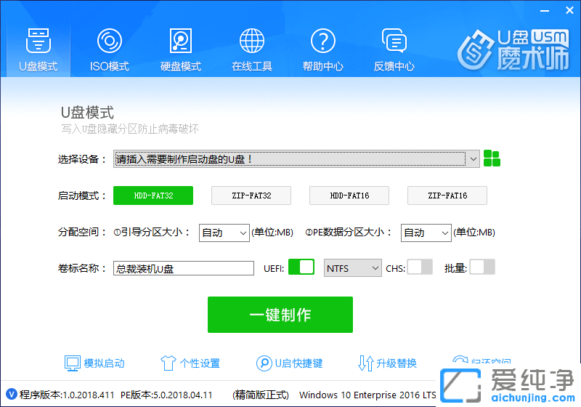Expand the 选择设备 device dropdown
Screen dimensions: 581x407
tap(473, 159)
